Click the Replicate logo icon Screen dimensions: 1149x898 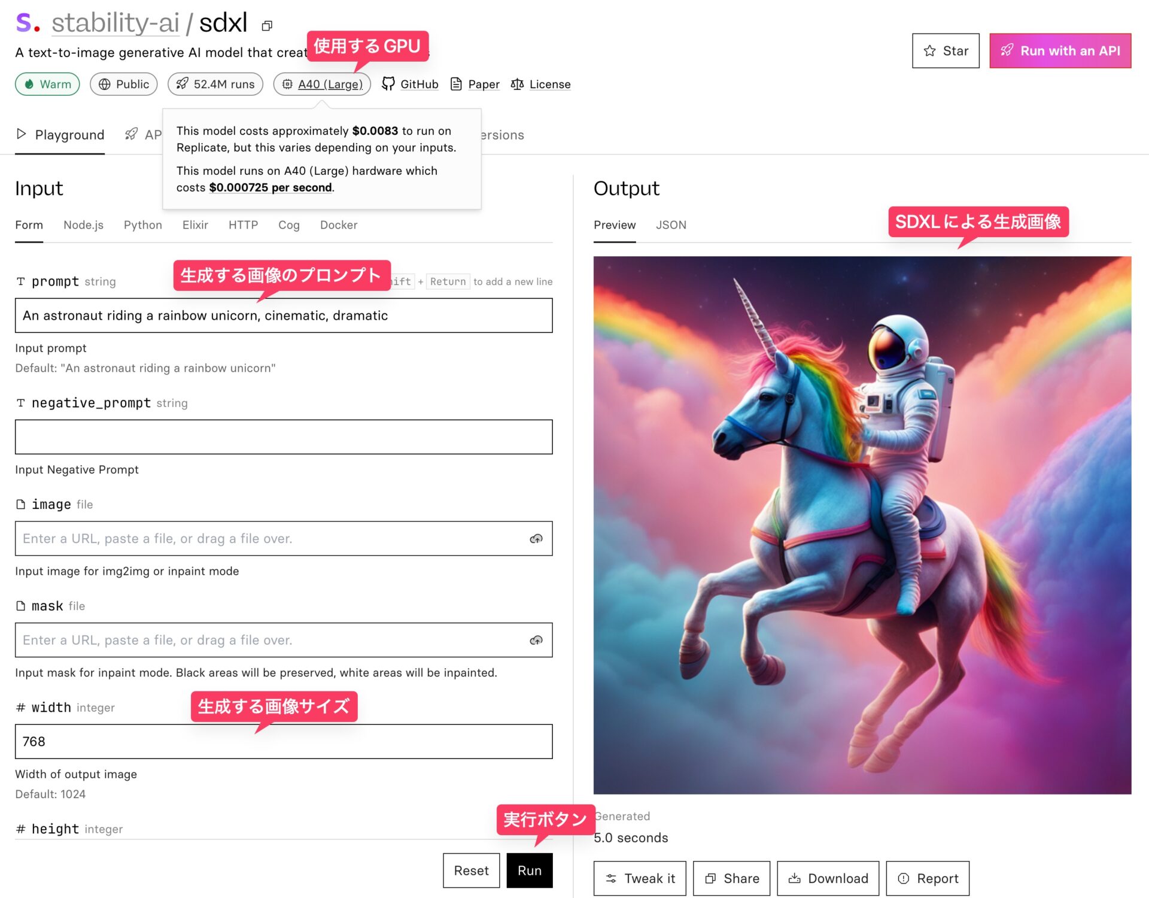[28, 23]
